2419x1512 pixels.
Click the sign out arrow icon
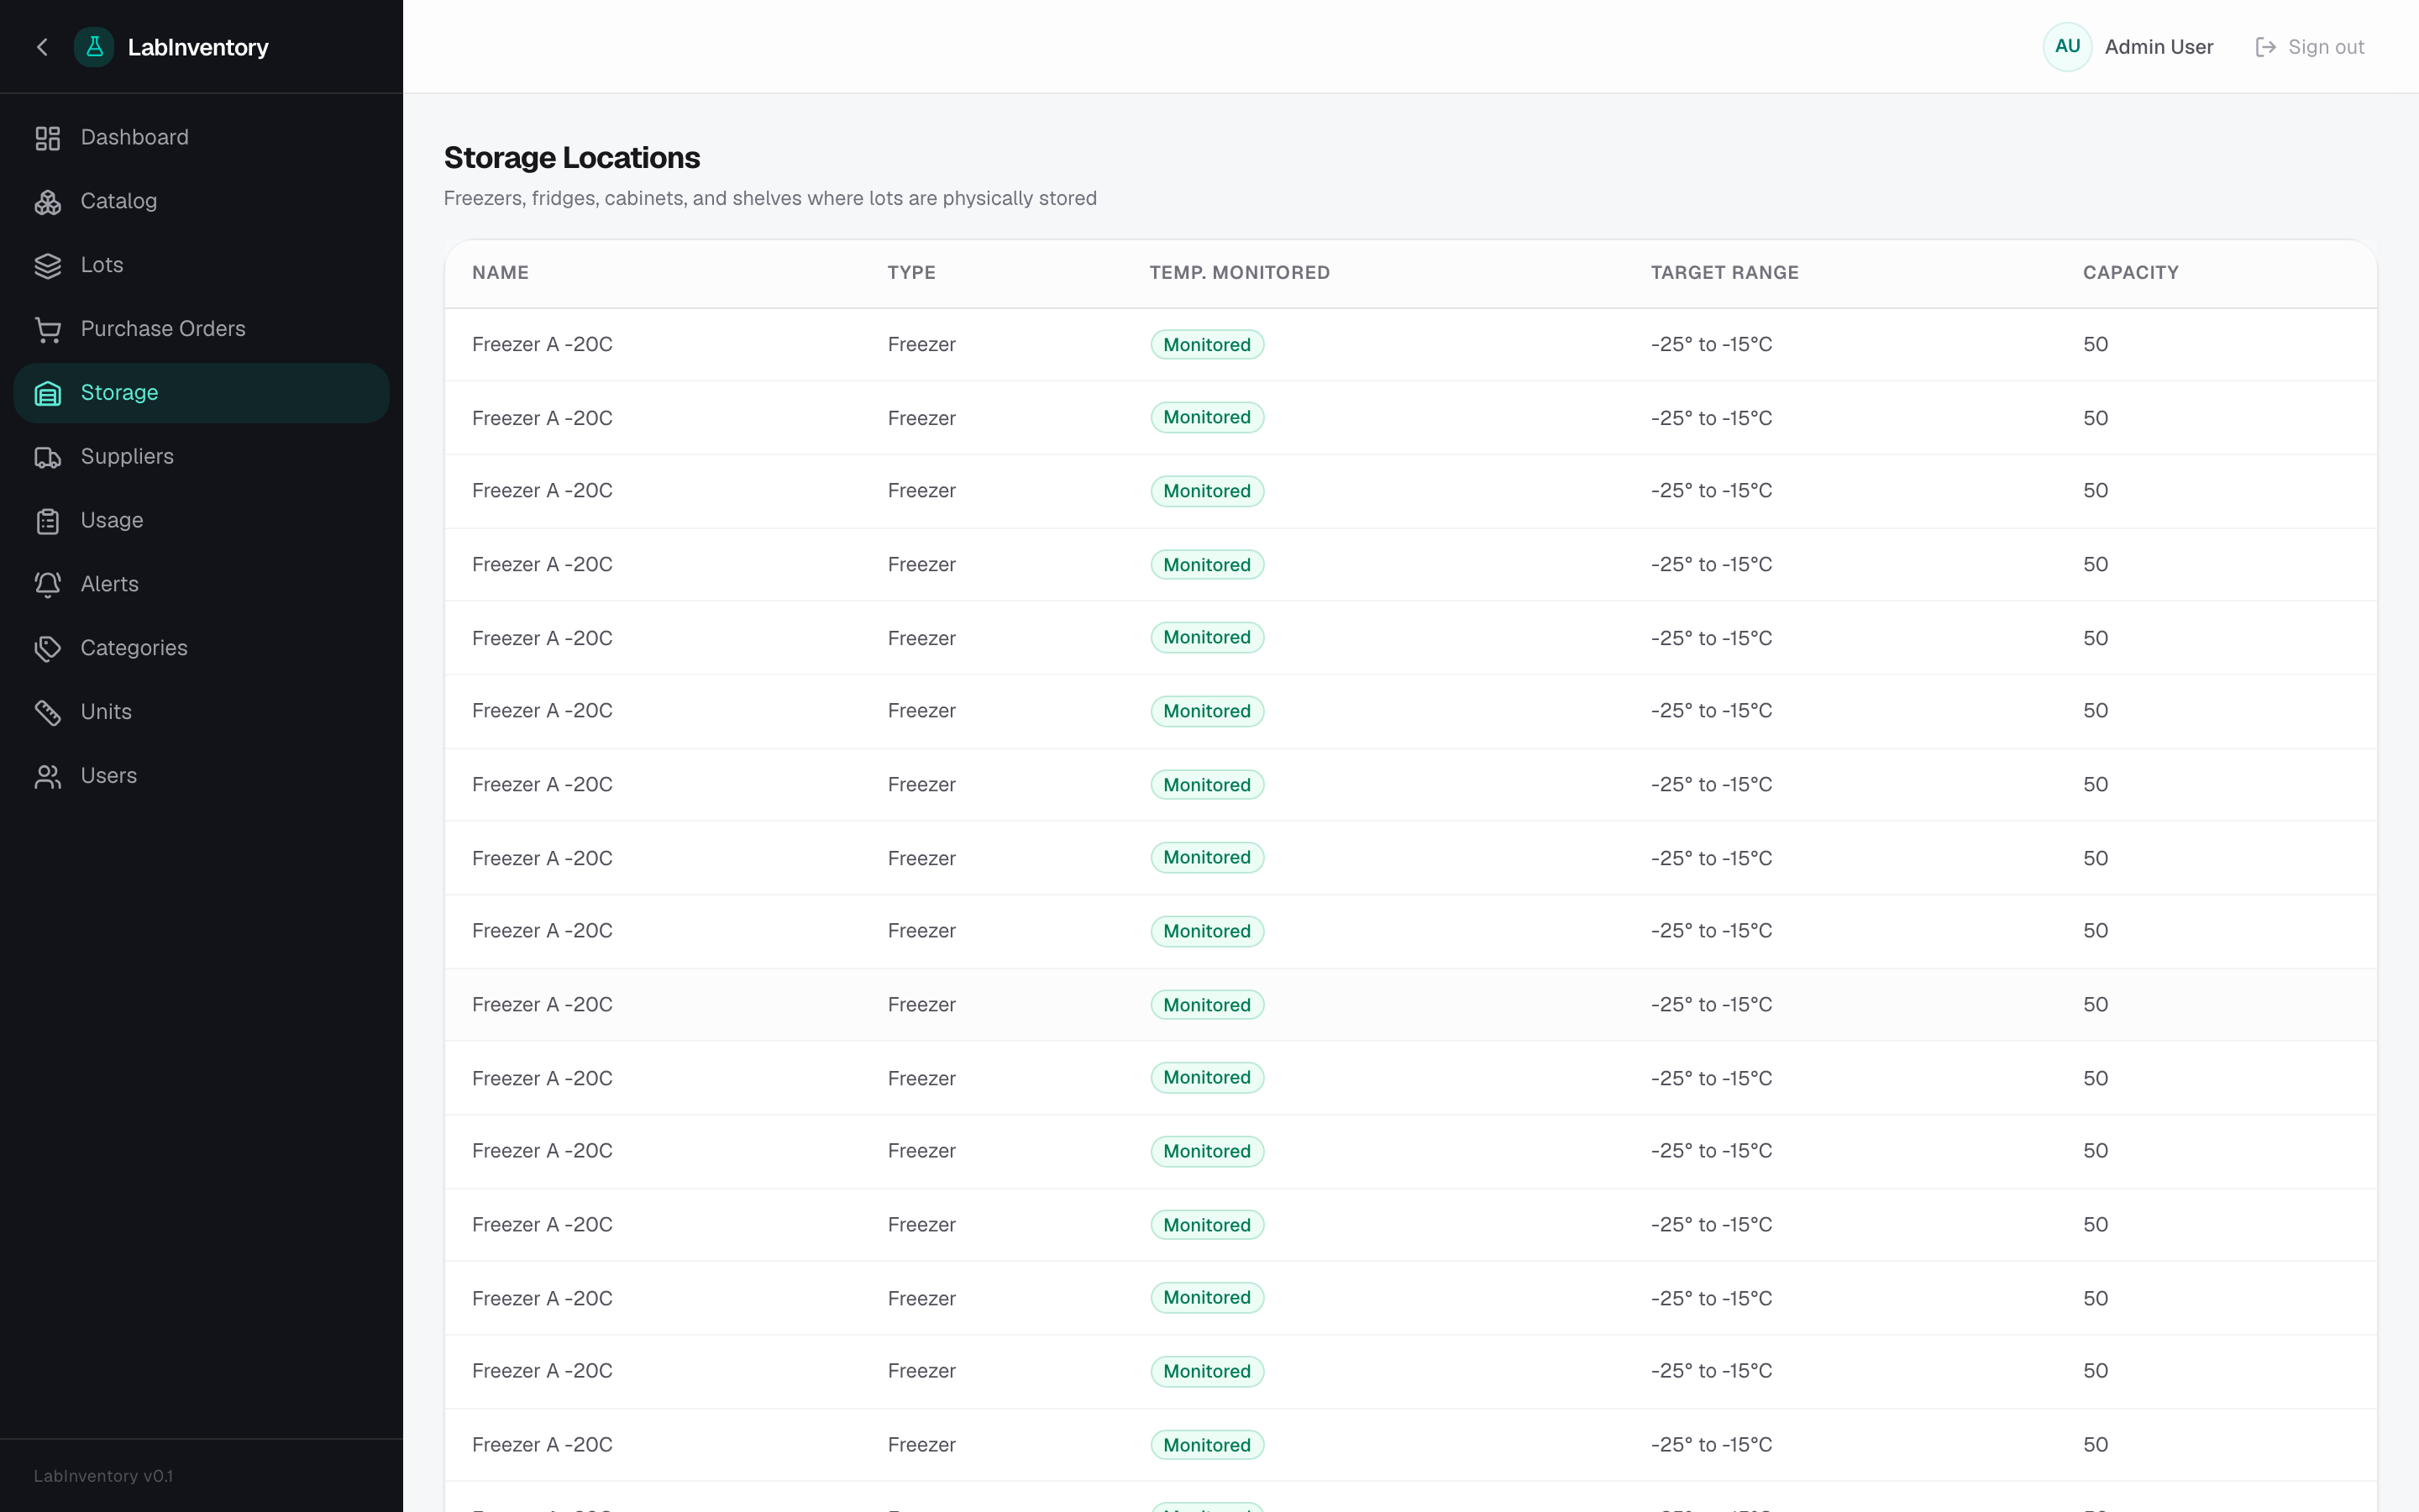tap(2266, 47)
